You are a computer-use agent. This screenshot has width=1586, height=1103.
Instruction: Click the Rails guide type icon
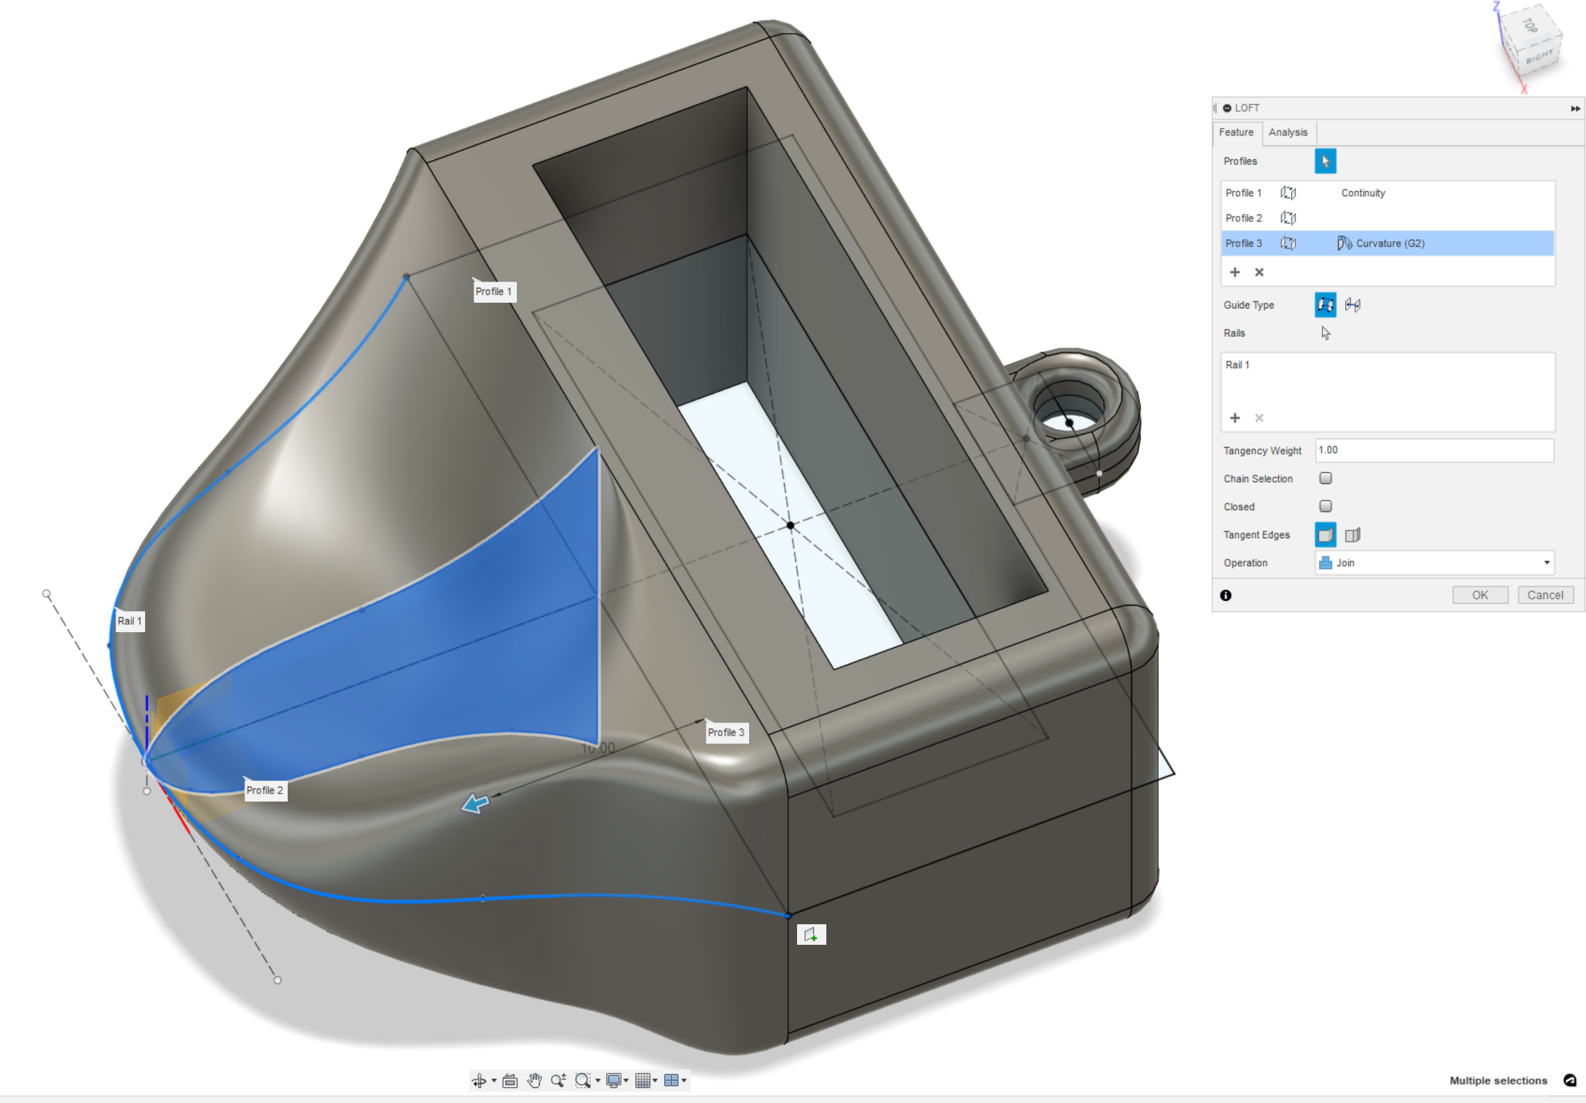[1325, 305]
